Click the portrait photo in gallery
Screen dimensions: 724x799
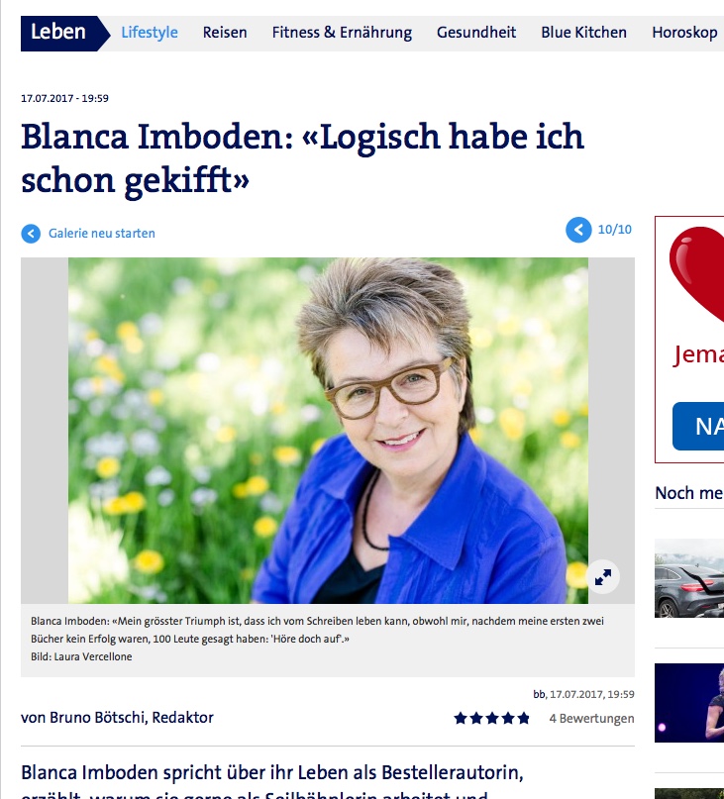pyautogui.click(x=328, y=431)
